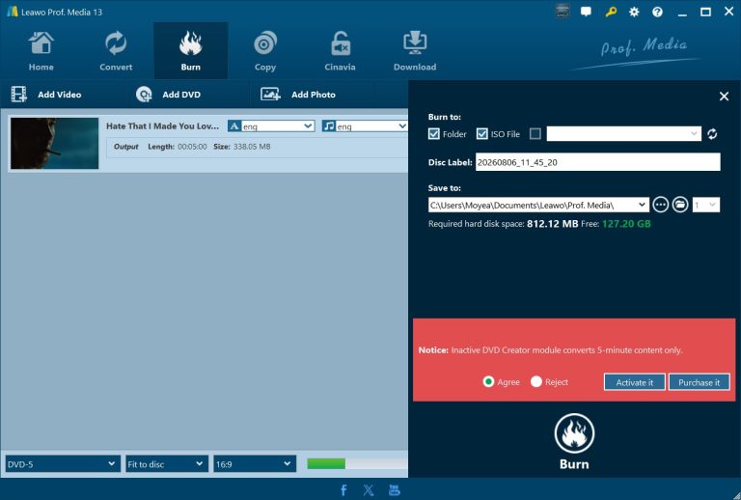Image resolution: width=741 pixels, height=500 pixels.
Task: Switch to the Convert module
Action: coord(116,51)
